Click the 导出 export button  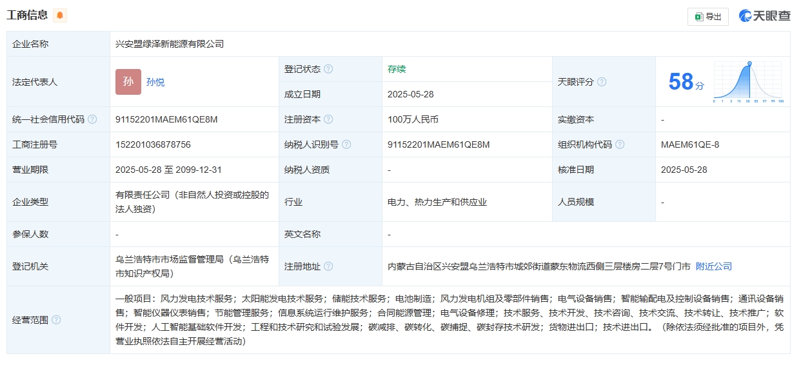pyautogui.click(x=707, y=17)
